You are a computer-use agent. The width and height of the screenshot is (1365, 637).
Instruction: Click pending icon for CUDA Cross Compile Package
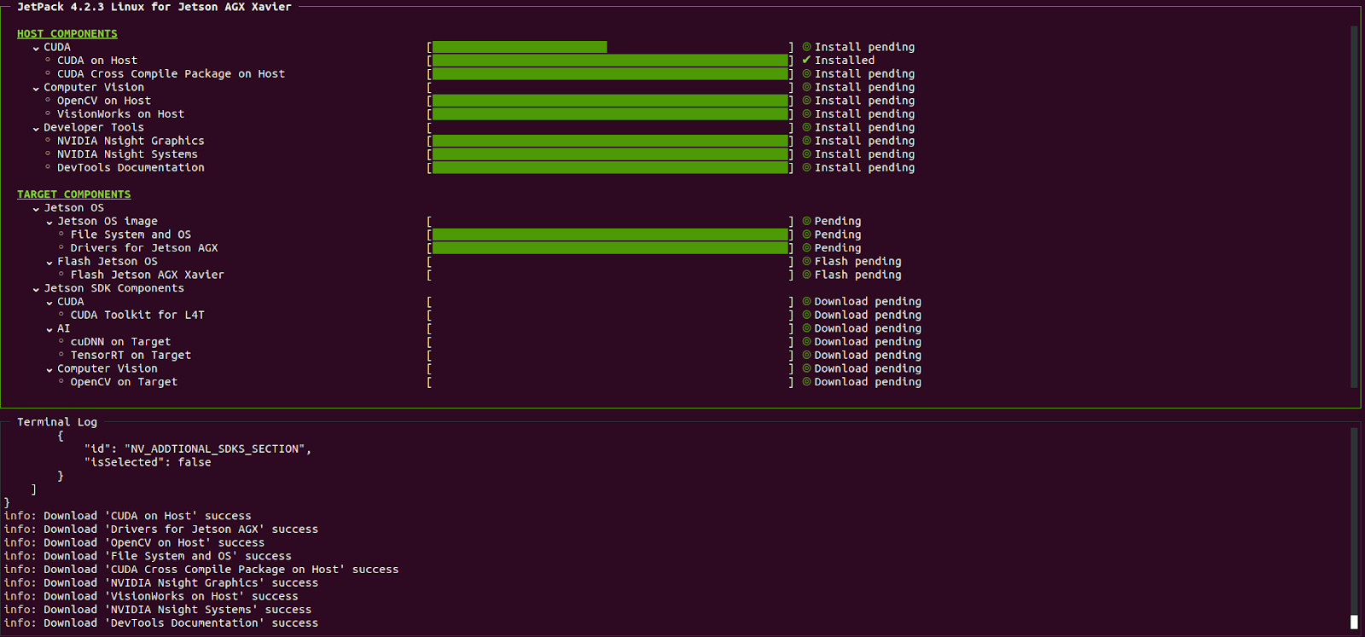click(x=806, y=73)
